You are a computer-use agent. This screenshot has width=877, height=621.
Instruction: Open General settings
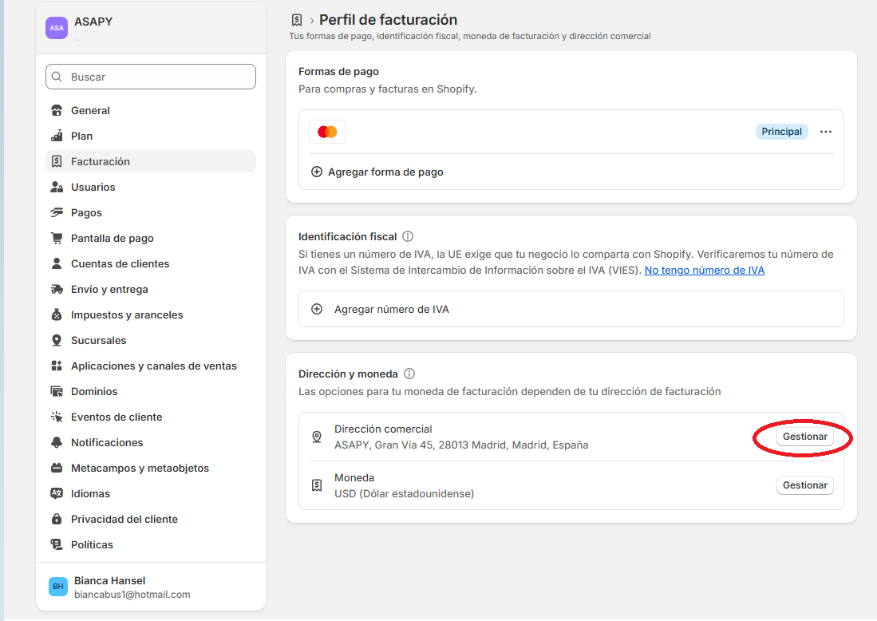click(x=151, y=110)
